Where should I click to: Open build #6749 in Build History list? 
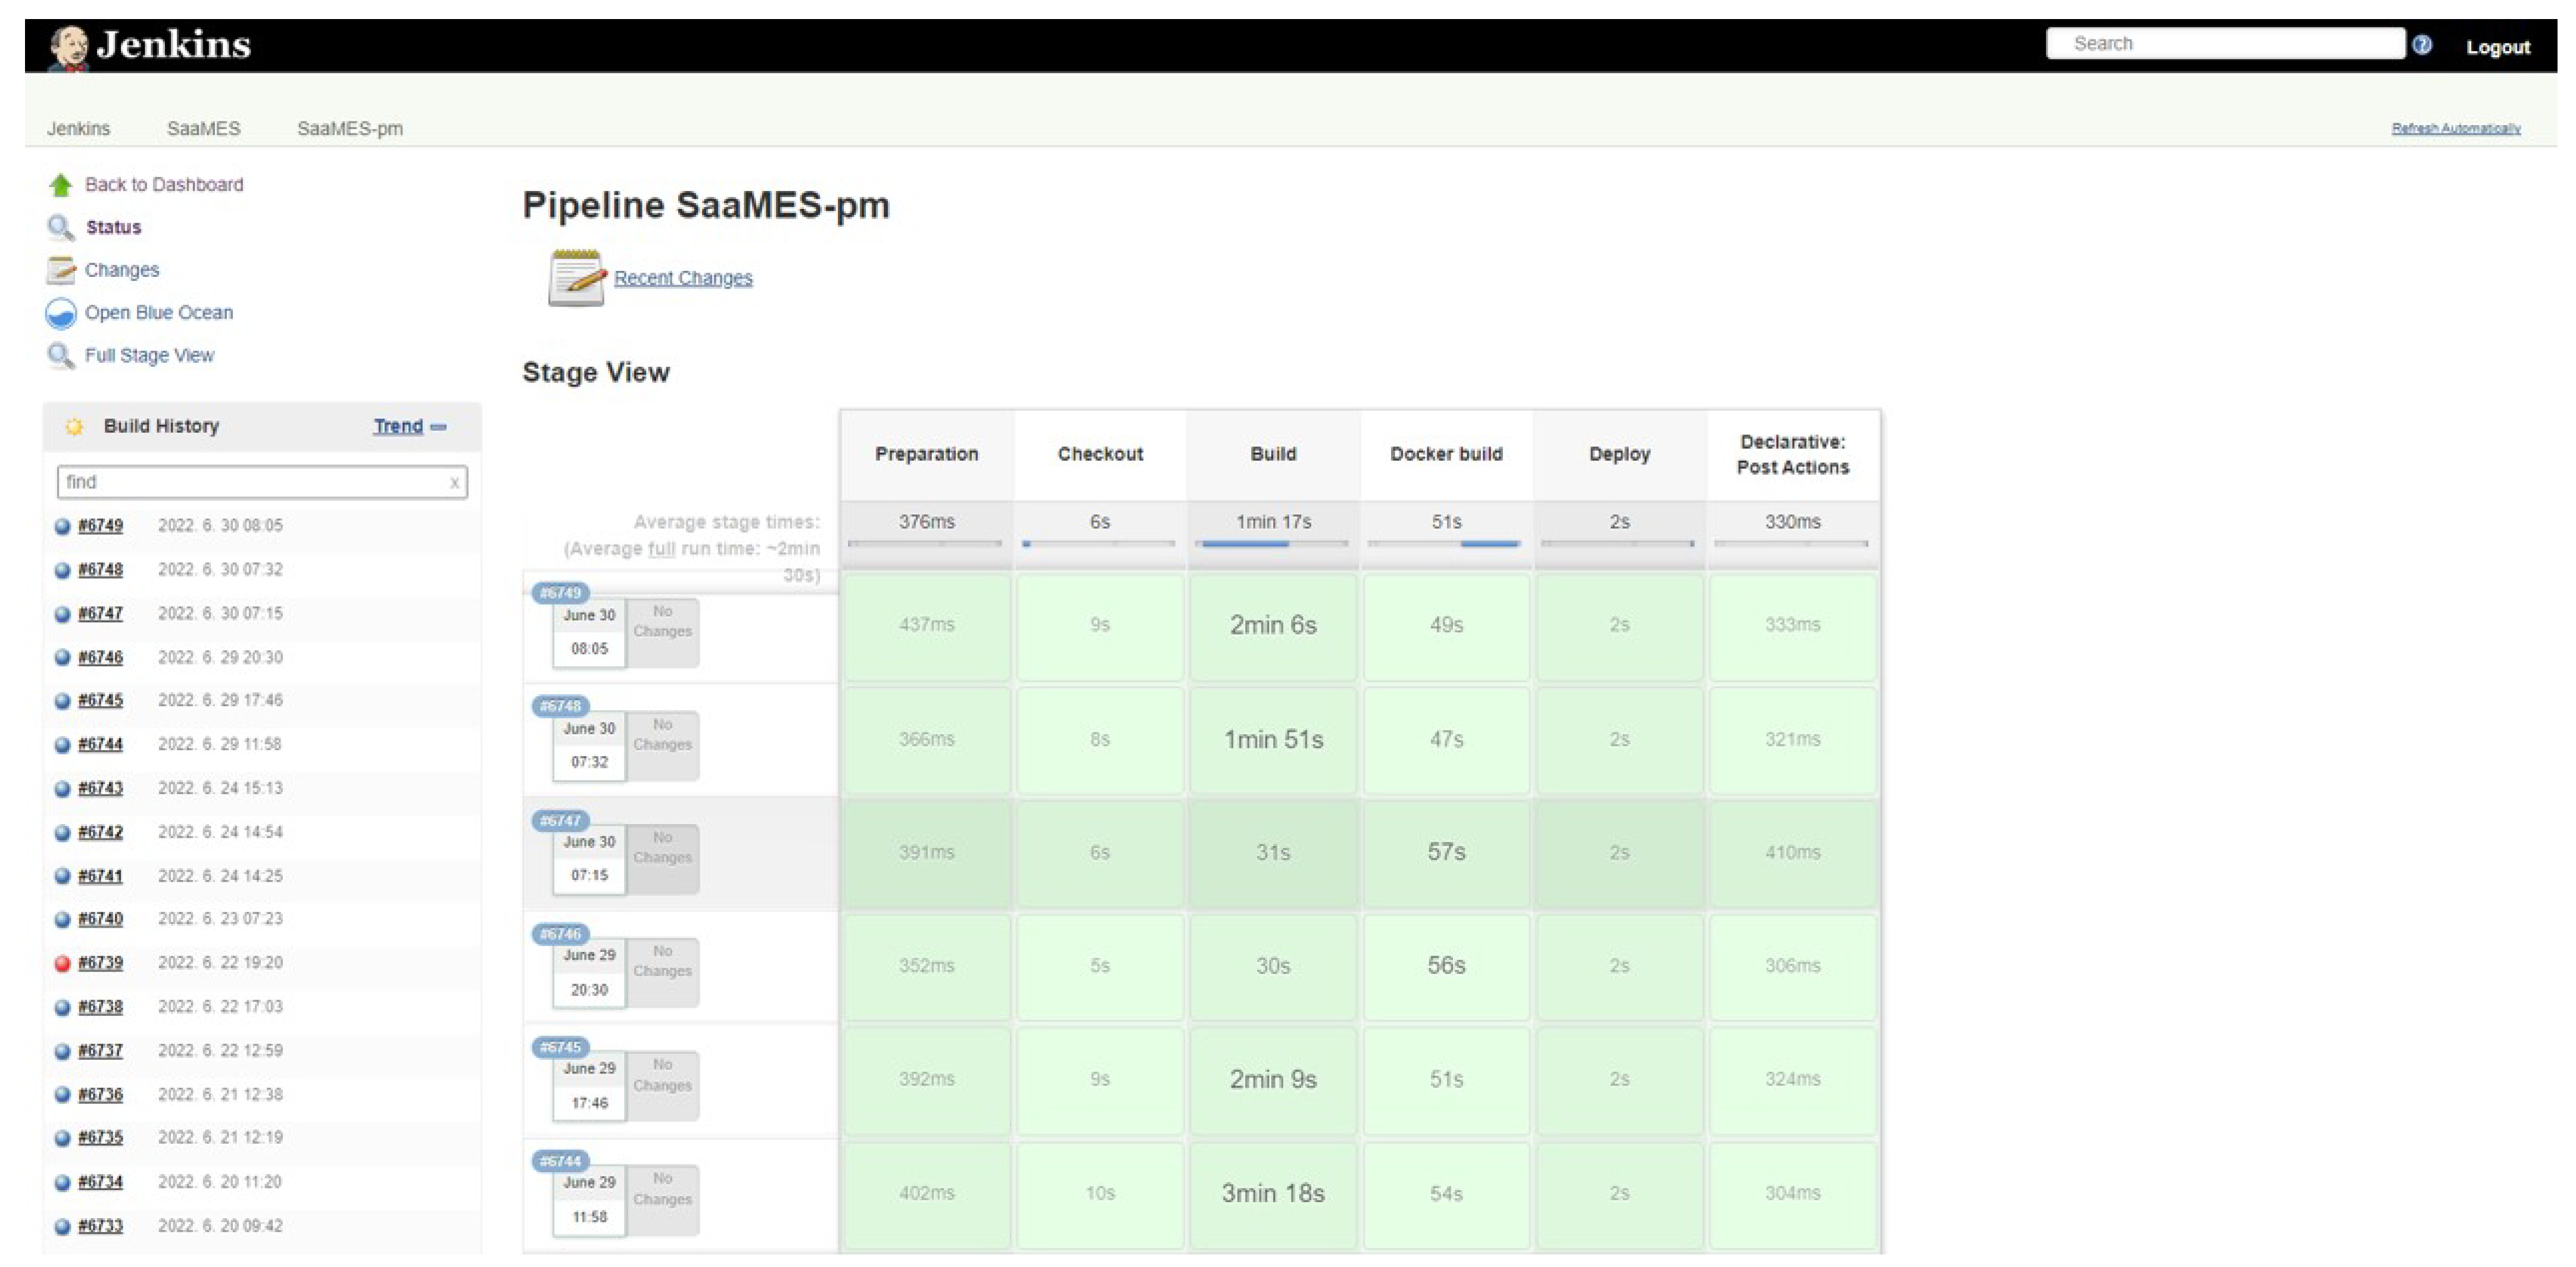[100, 526]
